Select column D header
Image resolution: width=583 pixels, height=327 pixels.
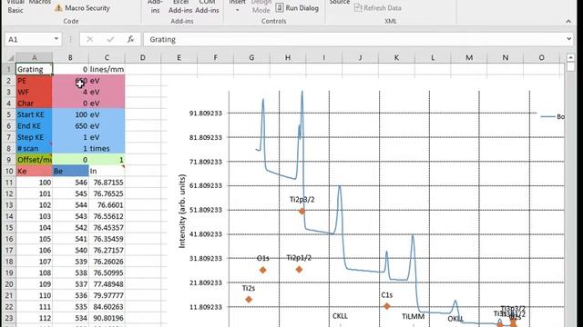click(x=143, y=57)
